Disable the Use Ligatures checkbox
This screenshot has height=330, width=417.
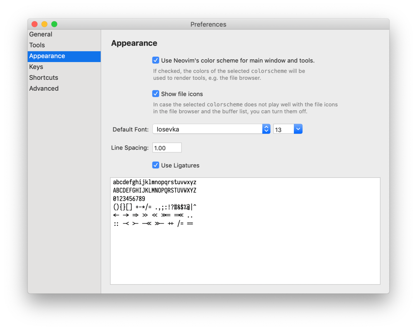156,165
